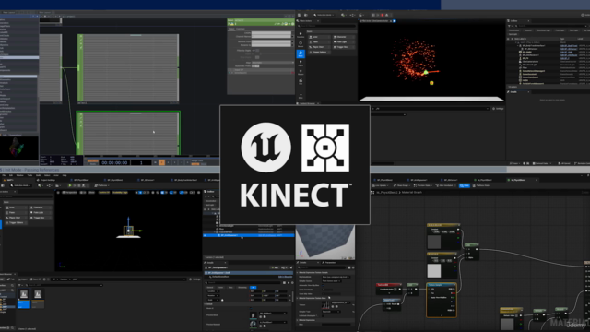Open Selection Mode dropdown in top-right Unreal toolbar
Viewport: 590px width, 332px height.
(324, 15)
